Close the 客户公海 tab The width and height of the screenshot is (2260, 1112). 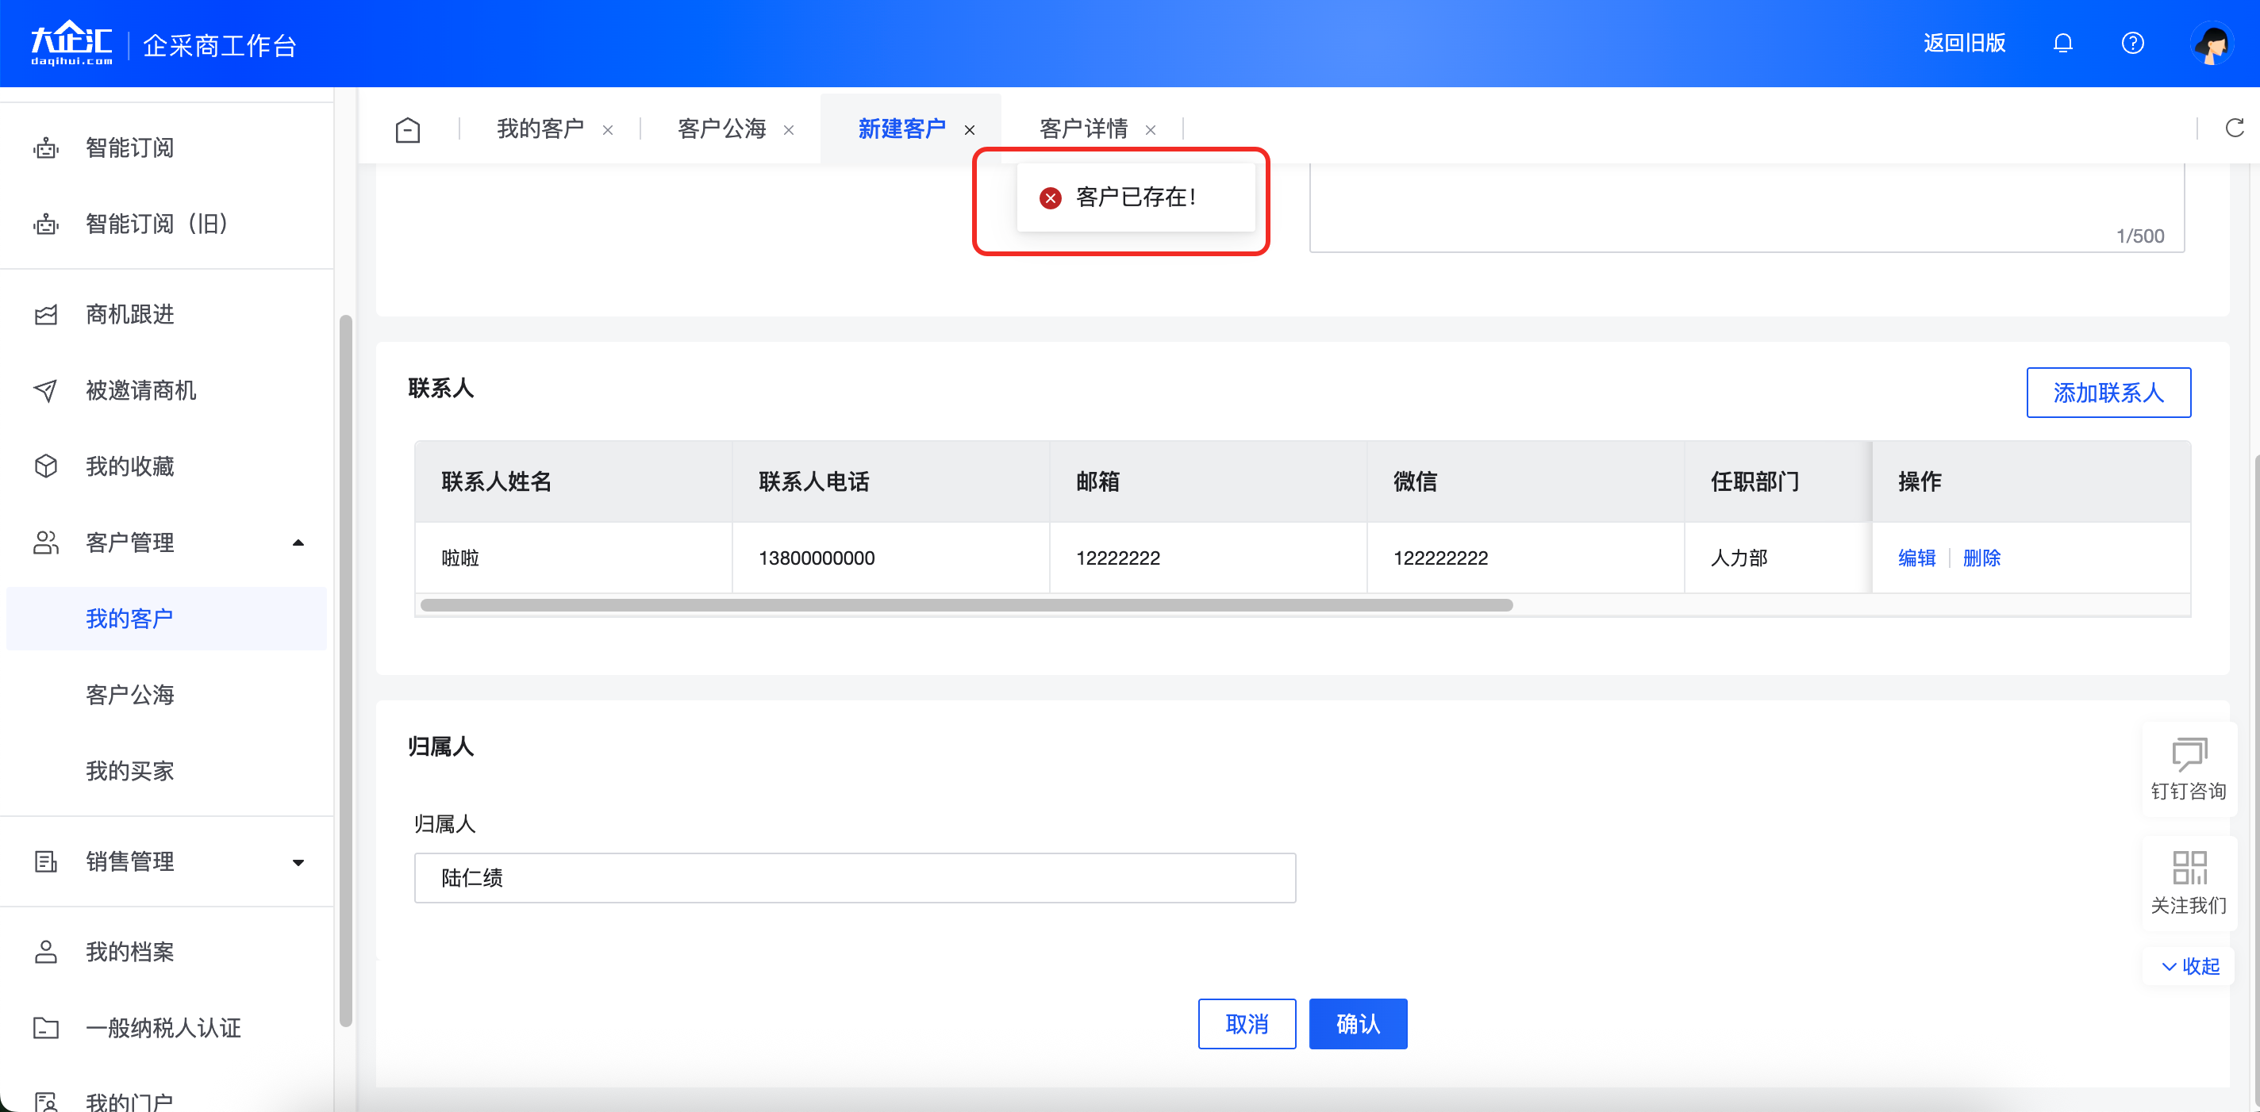789,130
